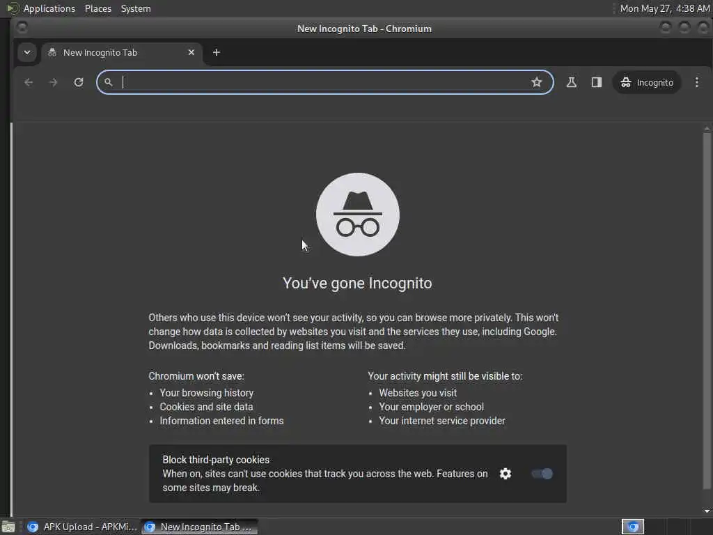Open a new tab with plus button

[x=217, y=52]
